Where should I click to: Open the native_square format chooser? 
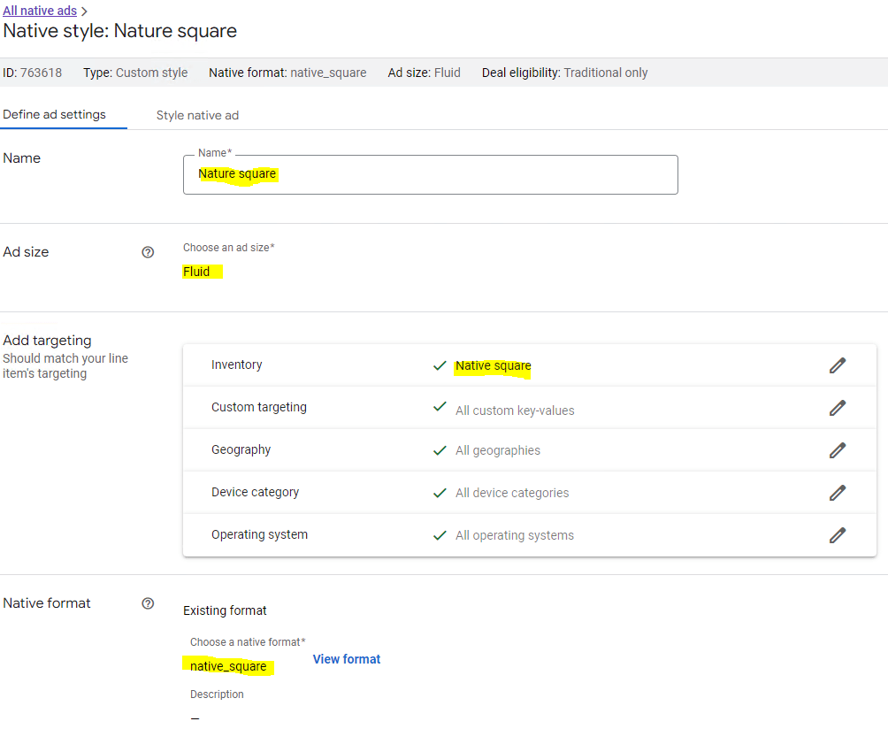coord(228,666)
